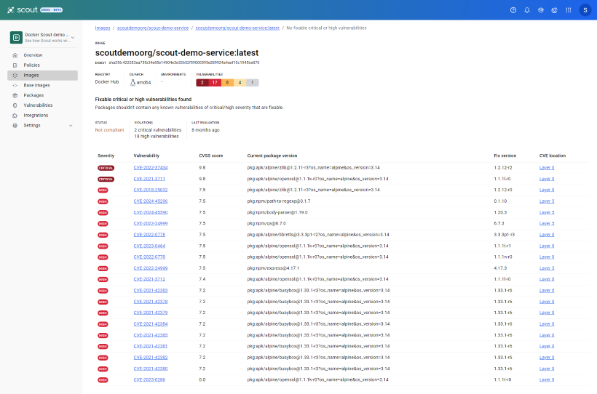Go to Overview in sidebar
Screen dimensions: 597x394
[x=33, y=55]
